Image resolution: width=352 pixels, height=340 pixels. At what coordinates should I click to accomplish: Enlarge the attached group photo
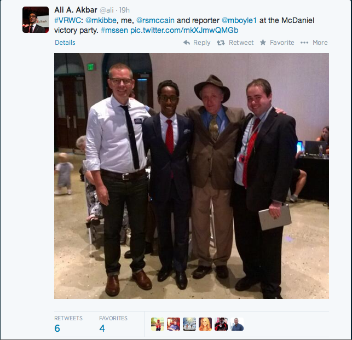(x=192, y=176)
